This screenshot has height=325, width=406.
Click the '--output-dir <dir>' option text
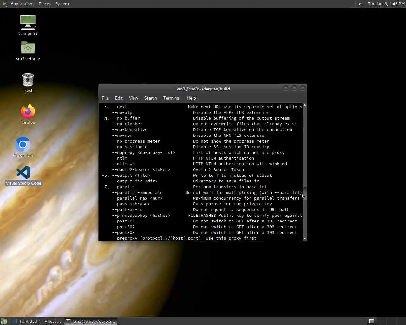(135, 181)
